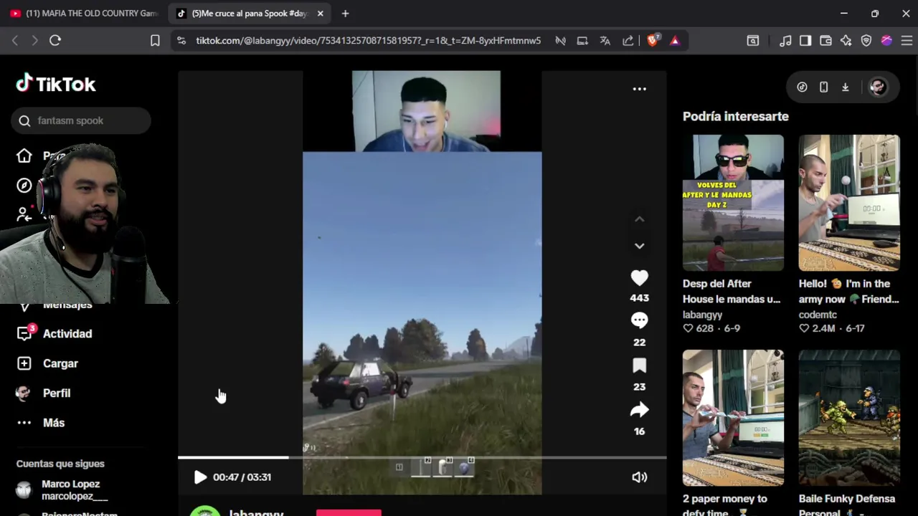Screen dimensions: 918x516
Task: Open the browser hamburger menu
Action: pyautogui.click(x=907, y=41)
